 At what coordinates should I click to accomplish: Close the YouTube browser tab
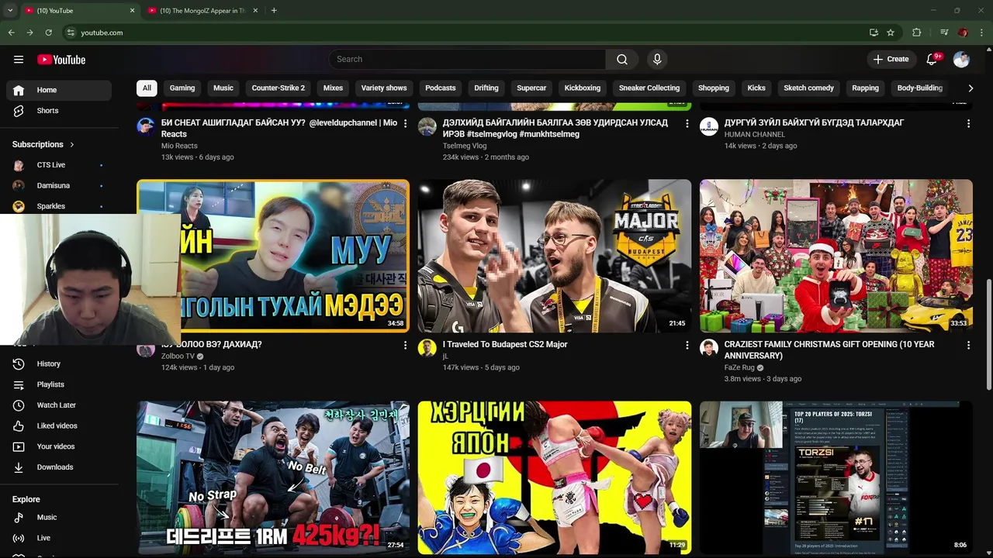pos(132,11)
